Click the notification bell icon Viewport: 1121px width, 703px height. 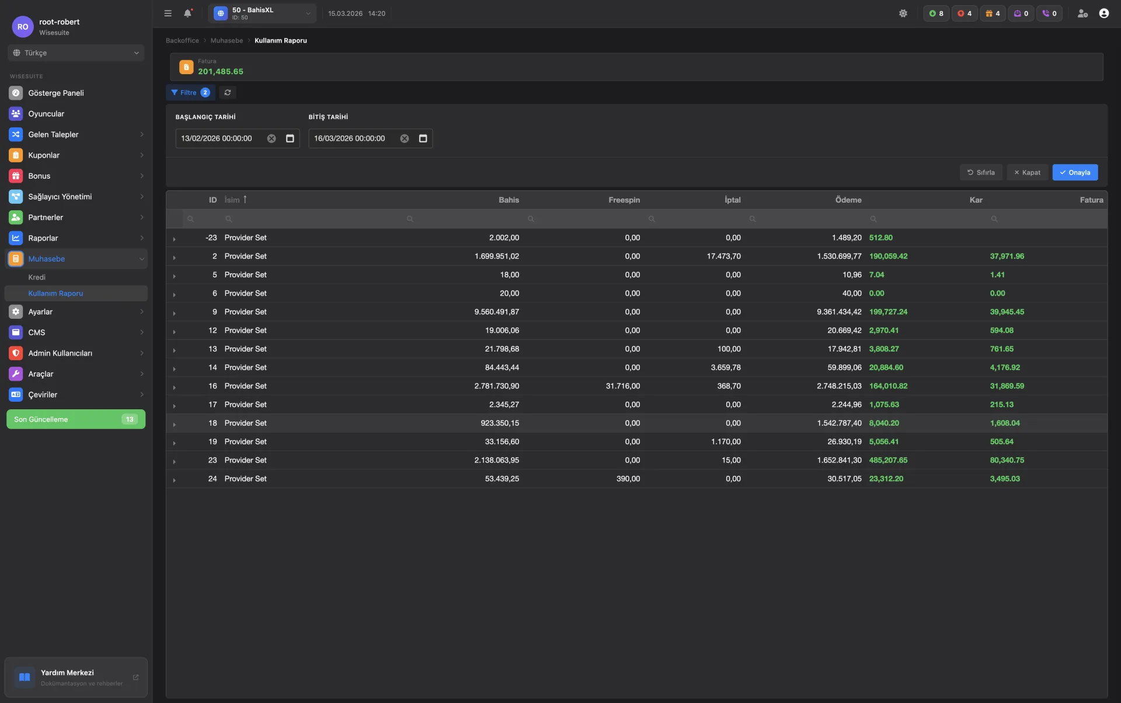tap(187, 13)
